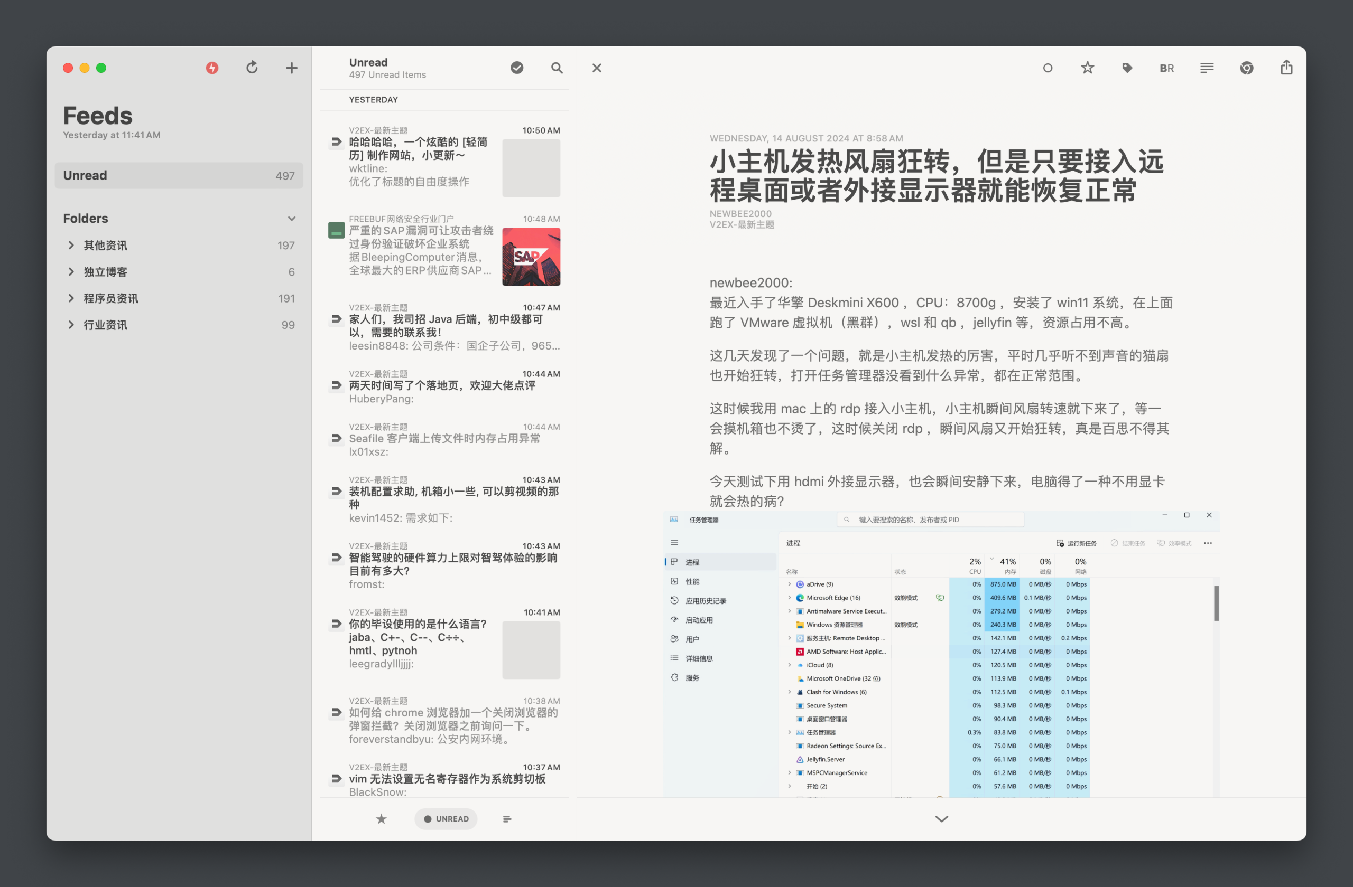Add a new feed with plus icon
The height and width of the screenshot is (887, 1353).
(x=292, y=68)
